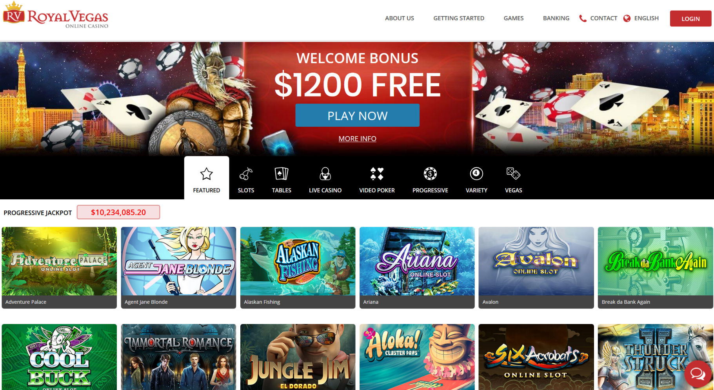The image size is (714, 390).
Task: Open the Vegas dice icon category
Action: coord(513,173)
